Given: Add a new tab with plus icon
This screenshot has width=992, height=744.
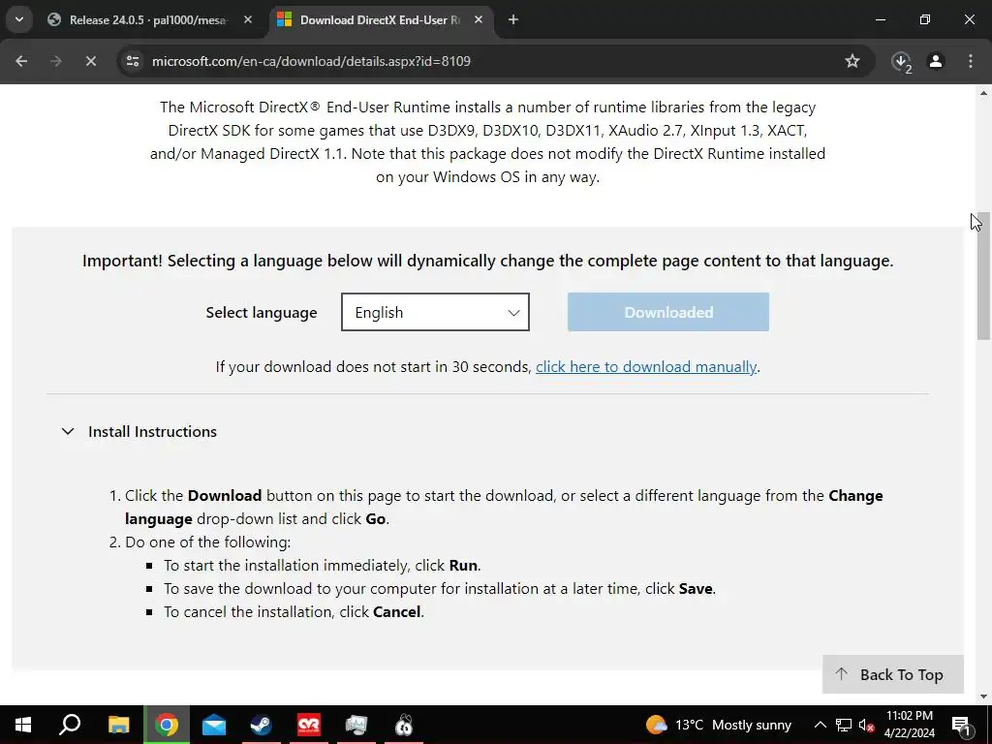Looking at the screenshot, I should [x=513, y=19].
